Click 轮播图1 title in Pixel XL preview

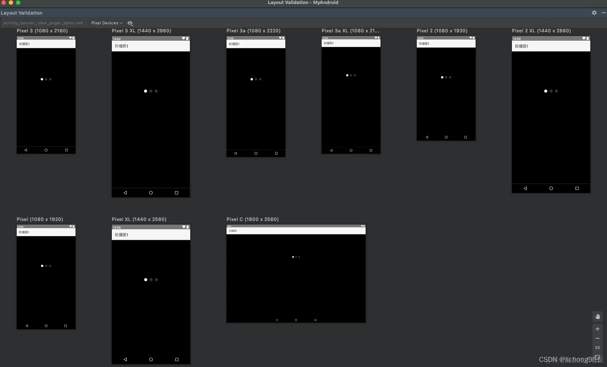[122, 235]
